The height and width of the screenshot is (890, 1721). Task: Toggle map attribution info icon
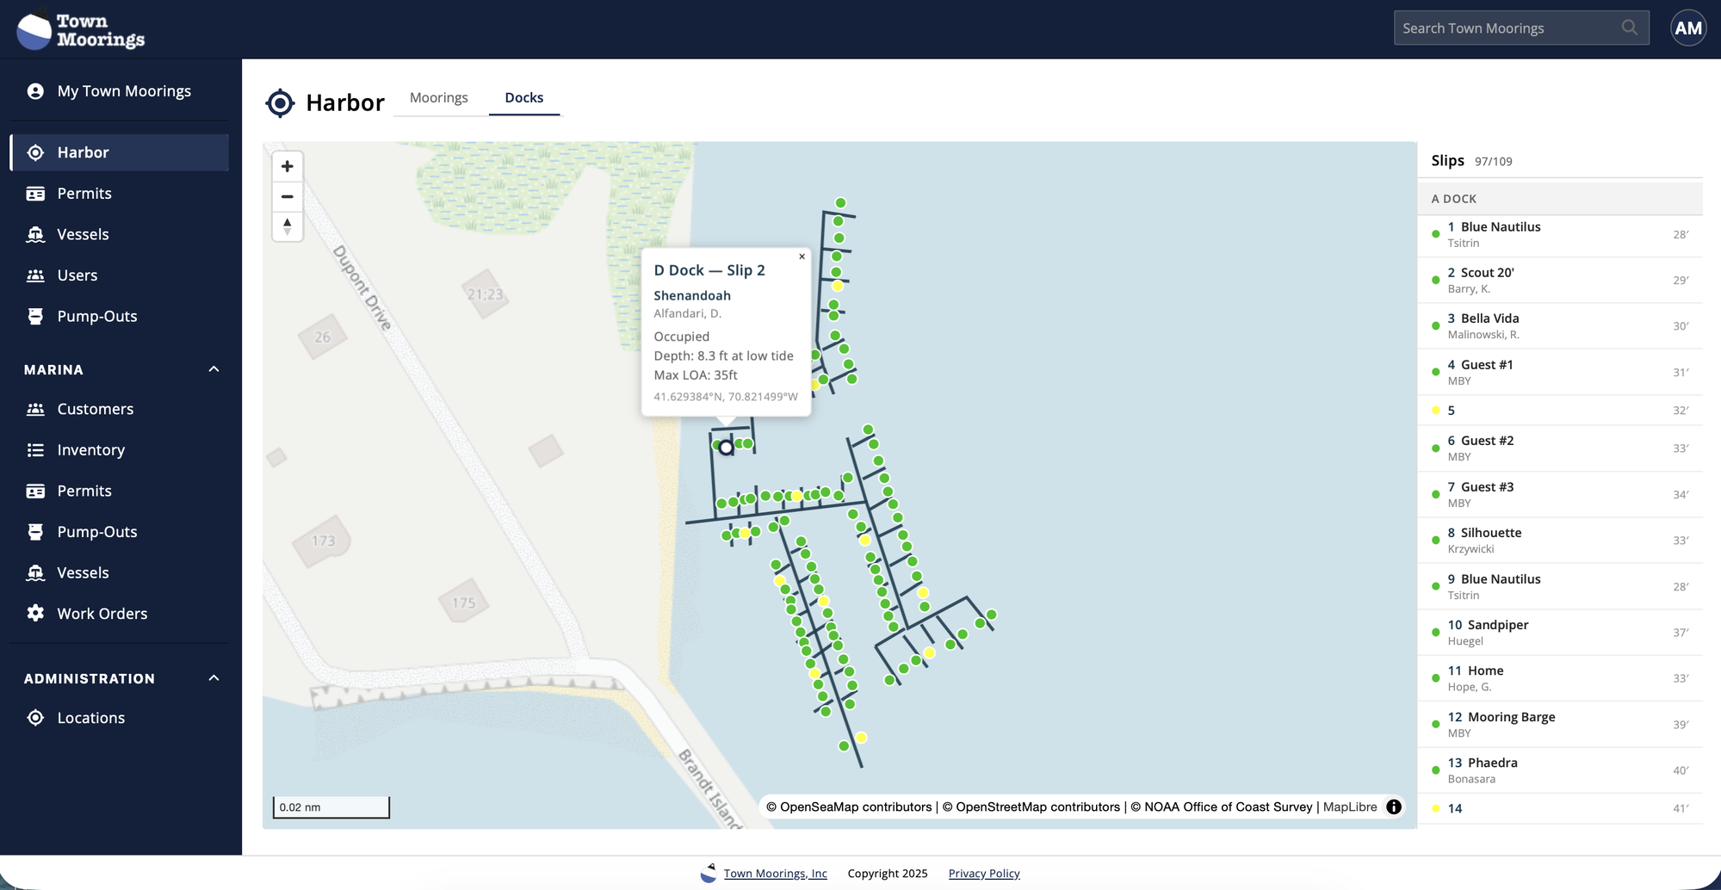(1394, 807)
